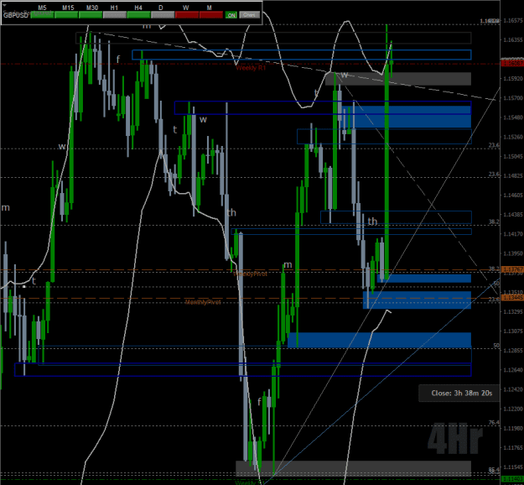
Task: Toggle the green ON switch
Action: [x=231, y=15]
